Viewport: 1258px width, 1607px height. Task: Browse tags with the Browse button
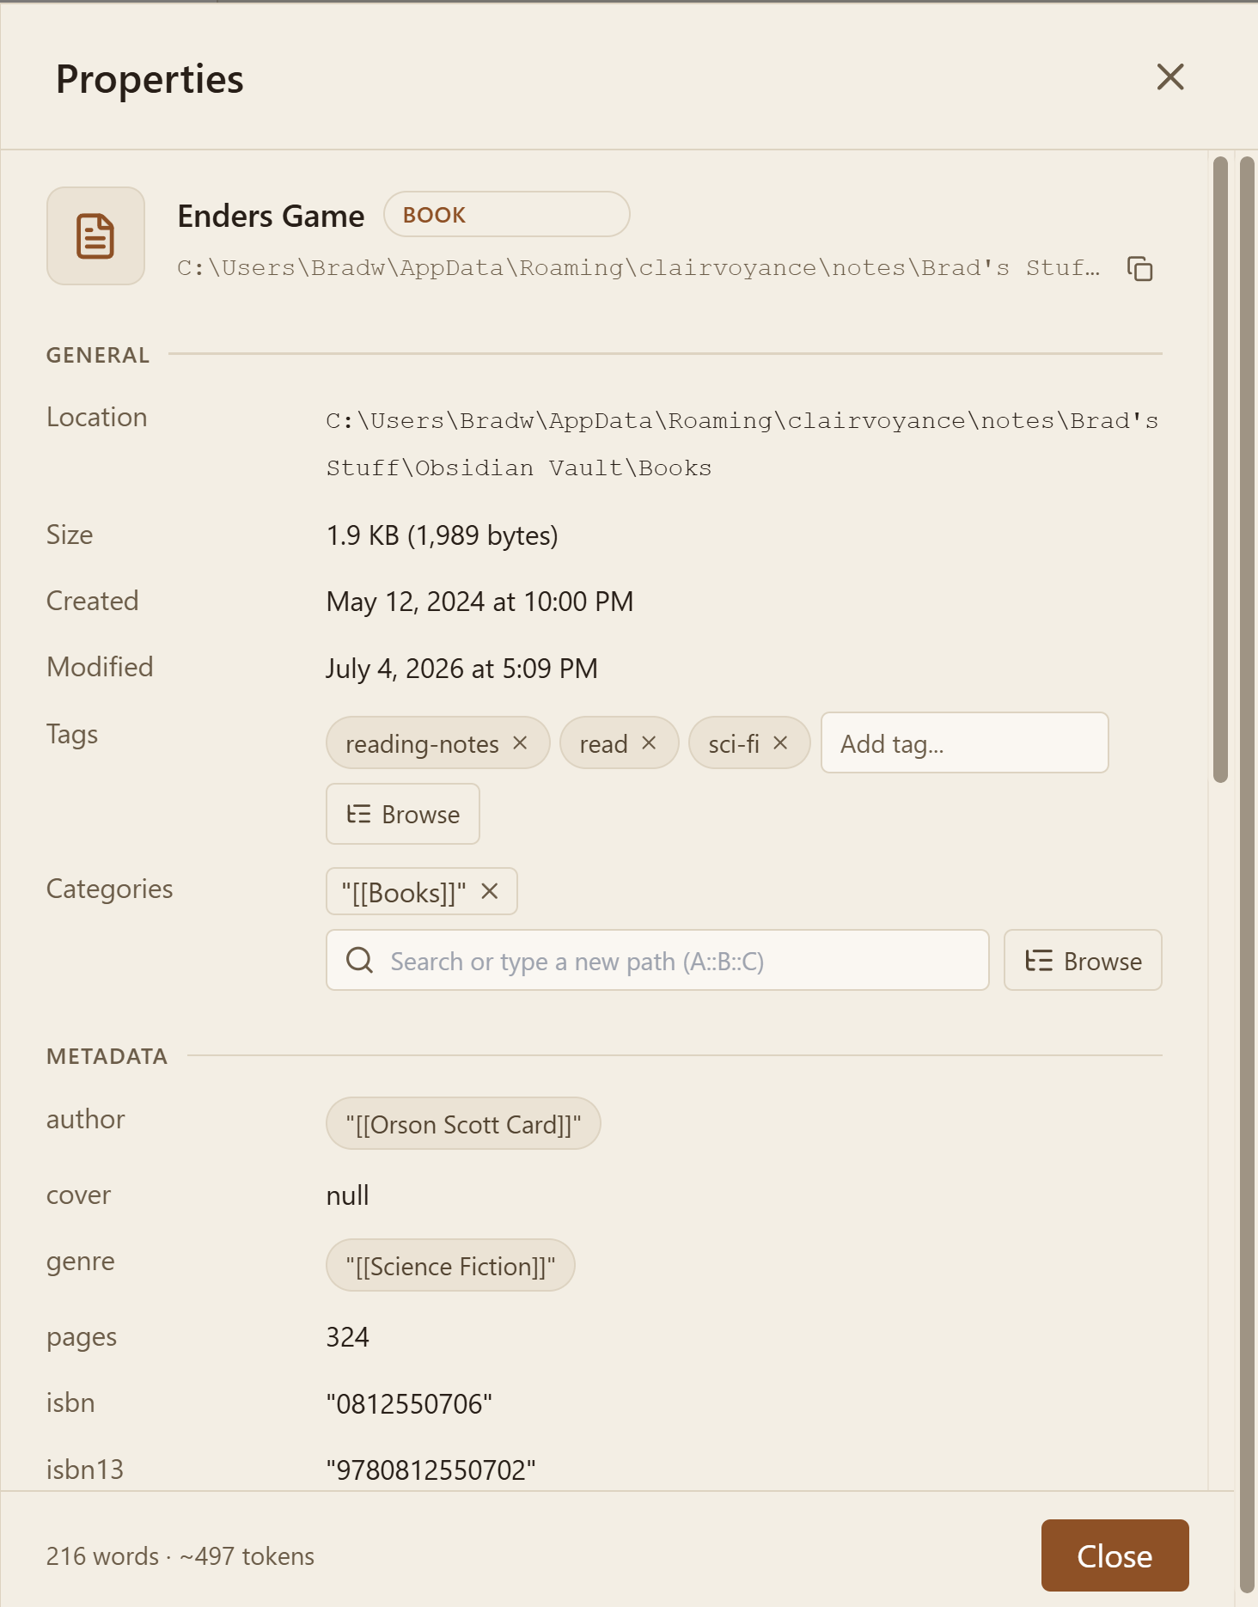(403, 814)
